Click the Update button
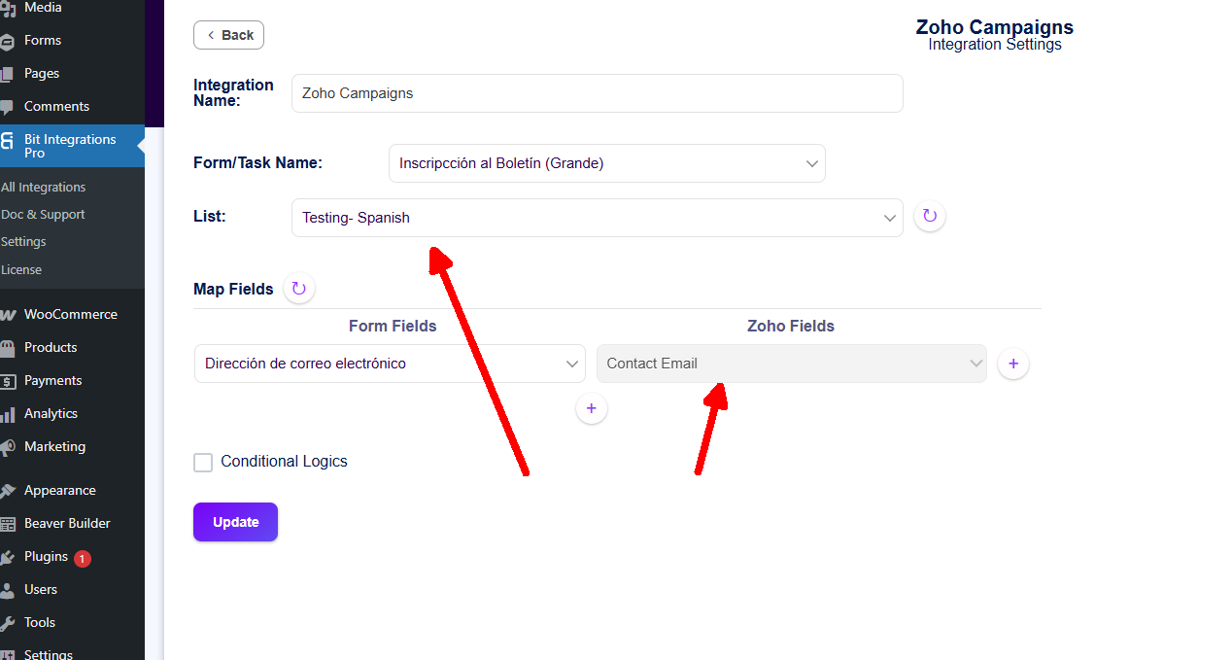1232x660 pixels. tap(235, 522)
